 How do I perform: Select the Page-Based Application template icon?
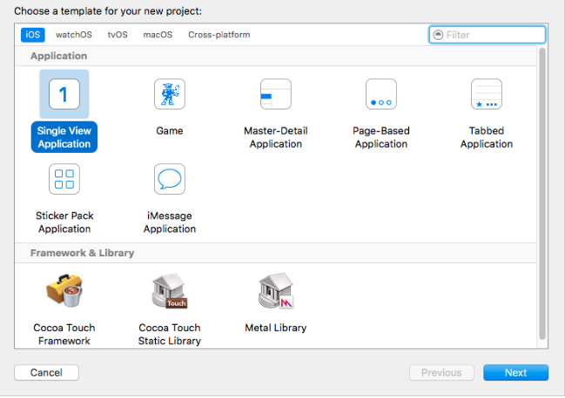coord(381,94)
